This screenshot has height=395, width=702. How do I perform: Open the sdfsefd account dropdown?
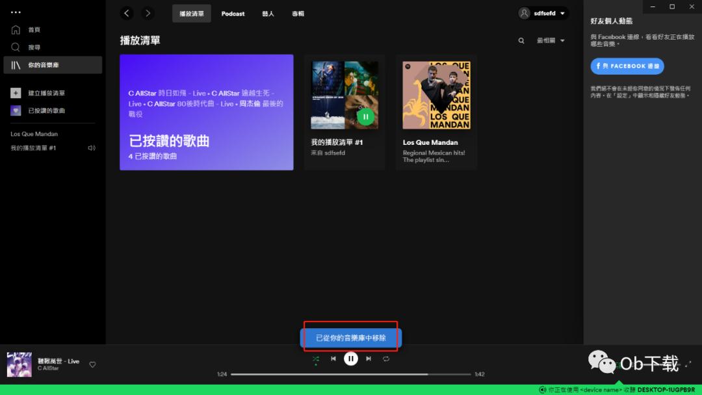(x=543, y=13)
